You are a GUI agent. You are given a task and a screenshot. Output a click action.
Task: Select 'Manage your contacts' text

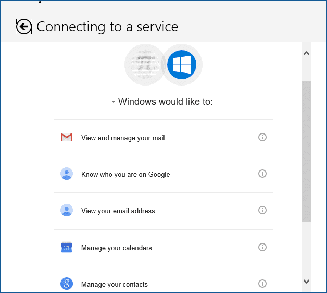(x=114, y=285)
